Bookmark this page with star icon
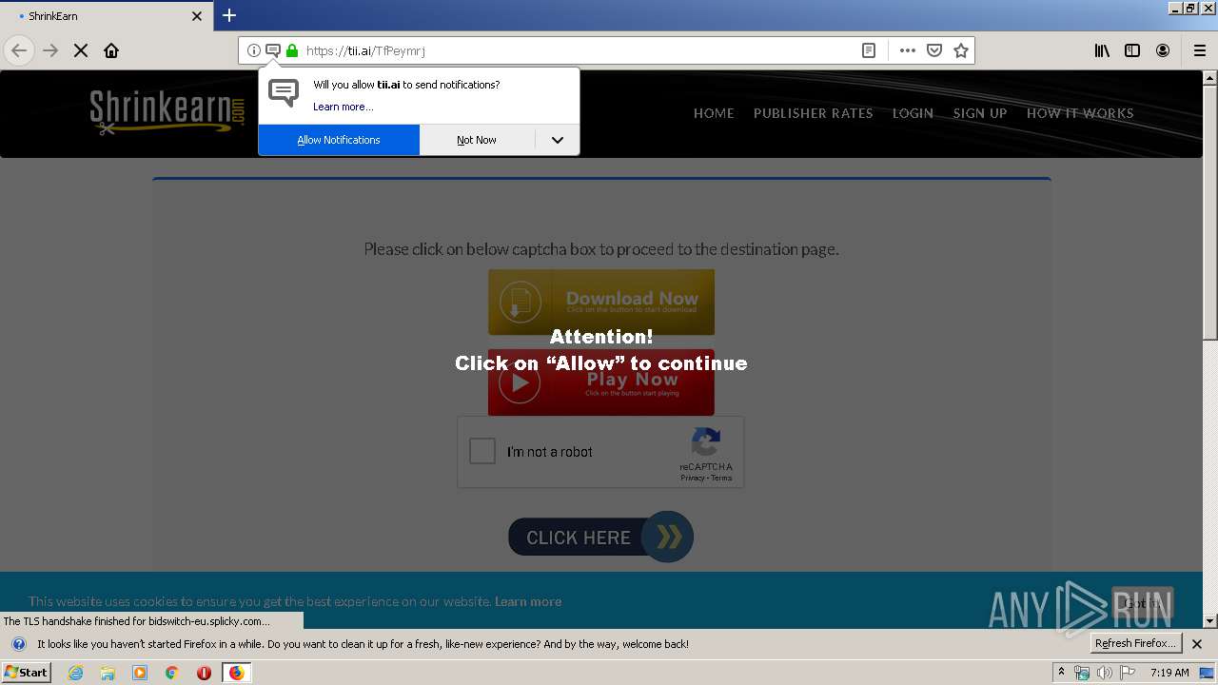The height and width of the screenshot is (685, 1218). [961, 50]
